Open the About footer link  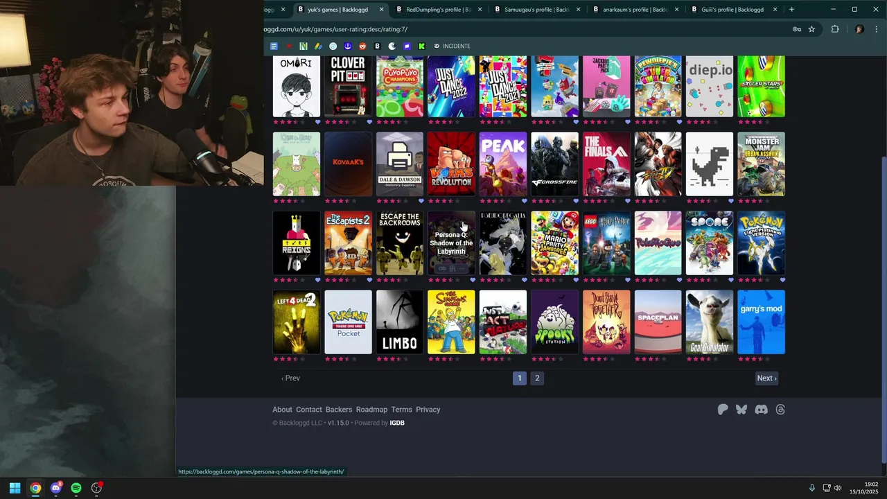(282, 410)
